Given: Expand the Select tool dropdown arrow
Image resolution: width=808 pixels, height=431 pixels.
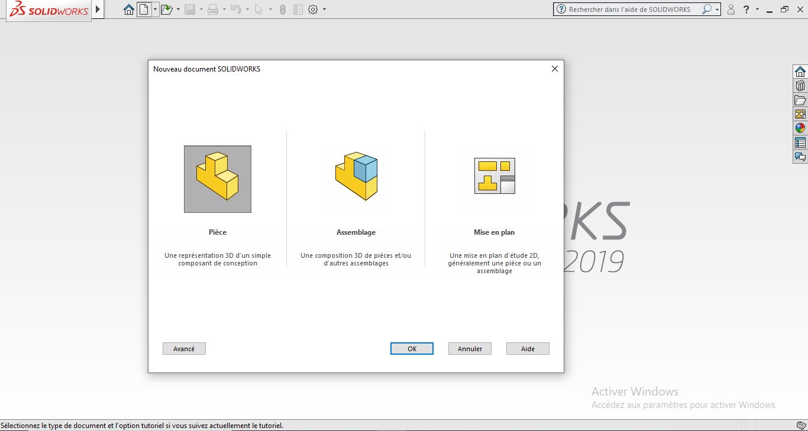Looking at the screenshot, I should [270, 9].
